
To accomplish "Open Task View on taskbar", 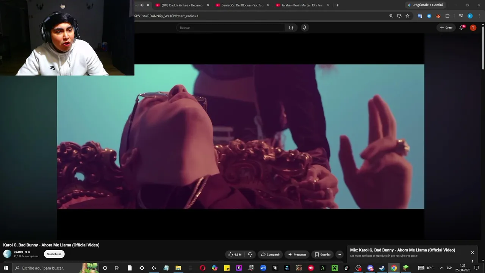I will tap(117, 268).
